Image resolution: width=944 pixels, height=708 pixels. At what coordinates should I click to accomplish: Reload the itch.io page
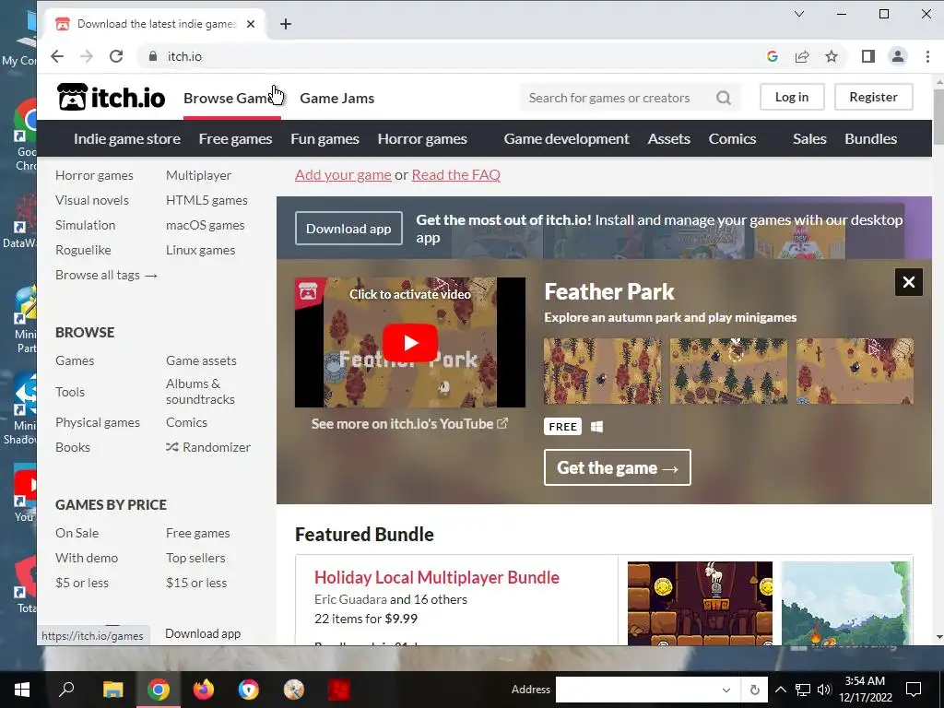coord(116,56)
